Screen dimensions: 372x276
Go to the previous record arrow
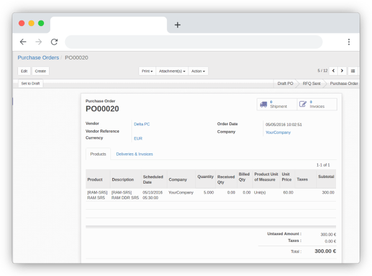[334, 71]
